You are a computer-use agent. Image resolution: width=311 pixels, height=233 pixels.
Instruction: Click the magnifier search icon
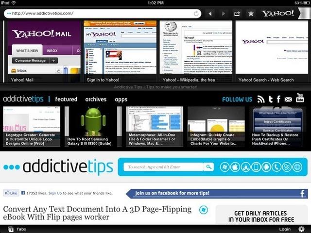click(x=208, y=167)
